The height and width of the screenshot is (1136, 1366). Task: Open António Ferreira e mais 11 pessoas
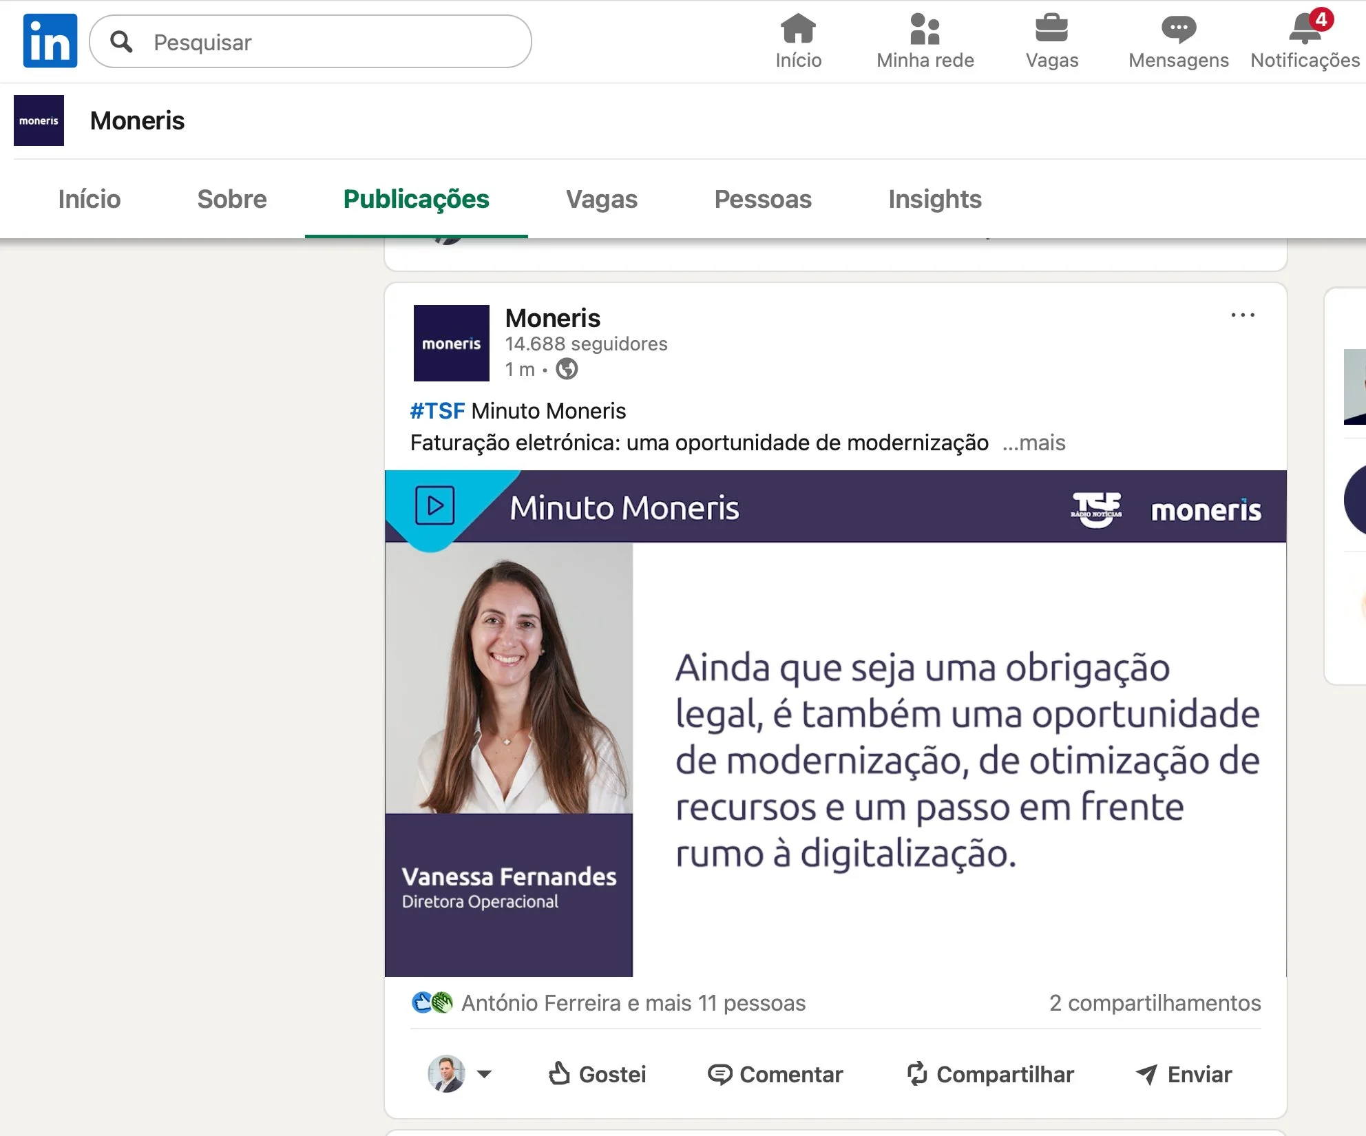point(633,1003)
